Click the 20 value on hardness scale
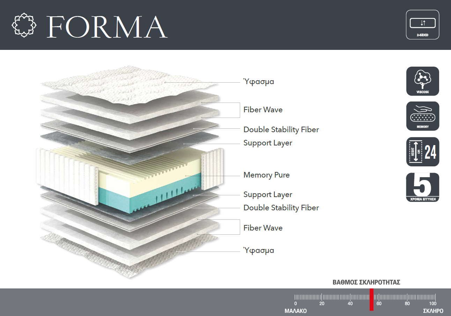 322,304
